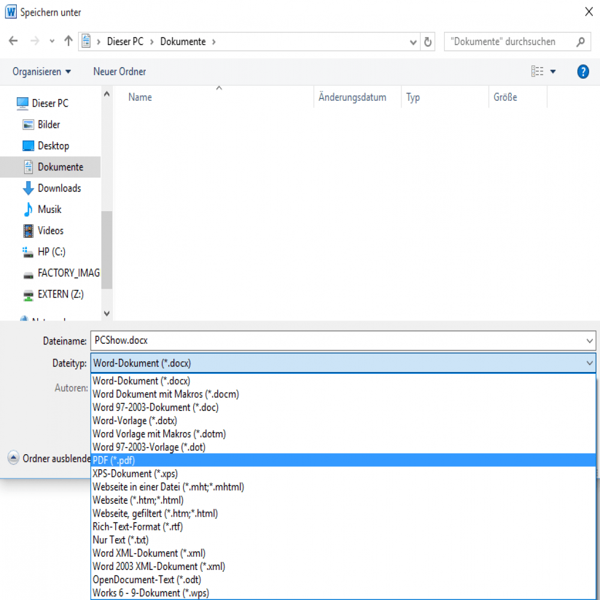Choose Word-Dokument (*.docx) from the list

[343, 381]
